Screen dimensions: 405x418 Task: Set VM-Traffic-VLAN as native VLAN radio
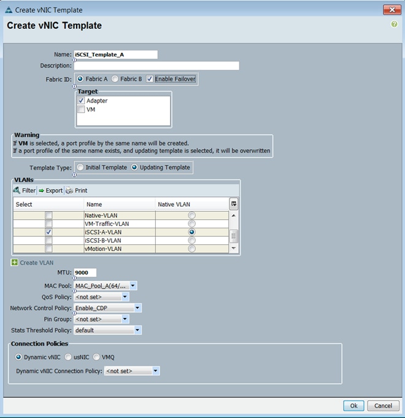[x=191, y=223]
